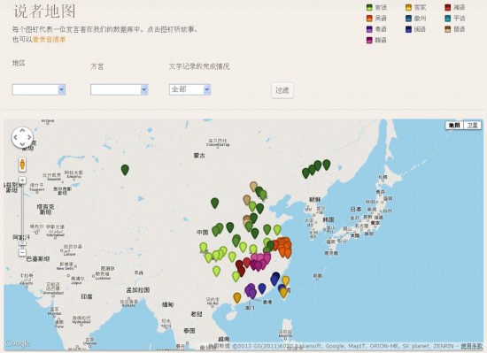This screenshot has width=487, height=353.
Task: Click the green 官话 legend swatch
Action: coord(369,7)
